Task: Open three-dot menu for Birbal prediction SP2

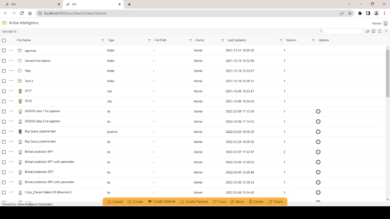Action: (11, 172)
